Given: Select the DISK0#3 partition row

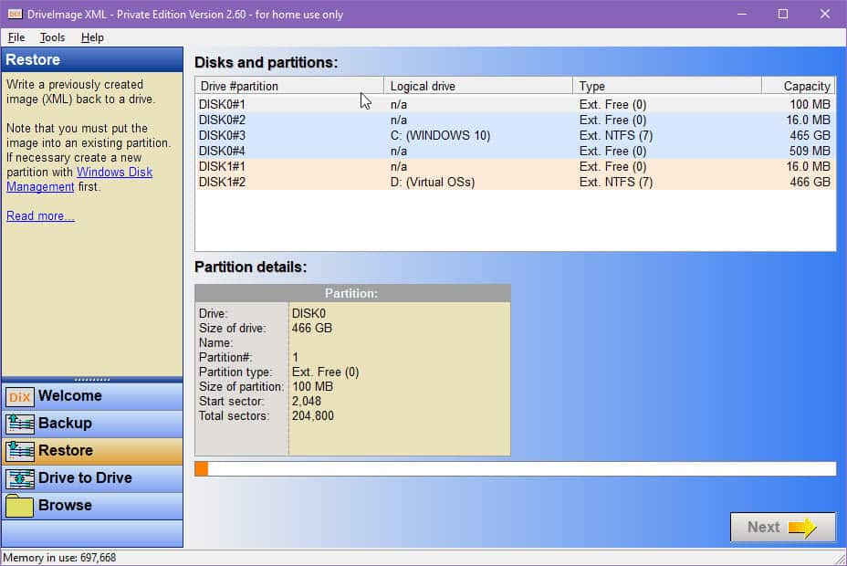Looking at the screenshot, I should click(x=515, y=135).
